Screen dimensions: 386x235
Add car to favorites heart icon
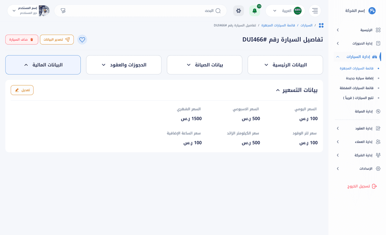coord(82,40)
